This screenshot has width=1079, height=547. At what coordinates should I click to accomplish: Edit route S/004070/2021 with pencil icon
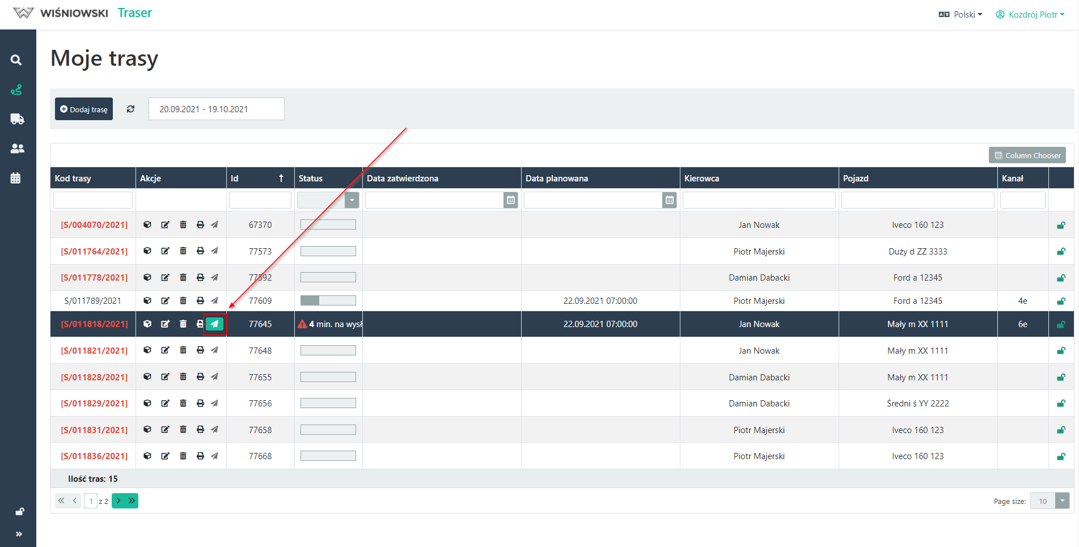coord(165,225)
